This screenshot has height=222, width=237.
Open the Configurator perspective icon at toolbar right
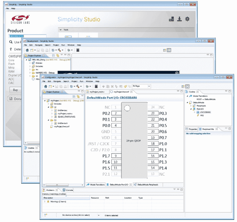tap(187, 86)
